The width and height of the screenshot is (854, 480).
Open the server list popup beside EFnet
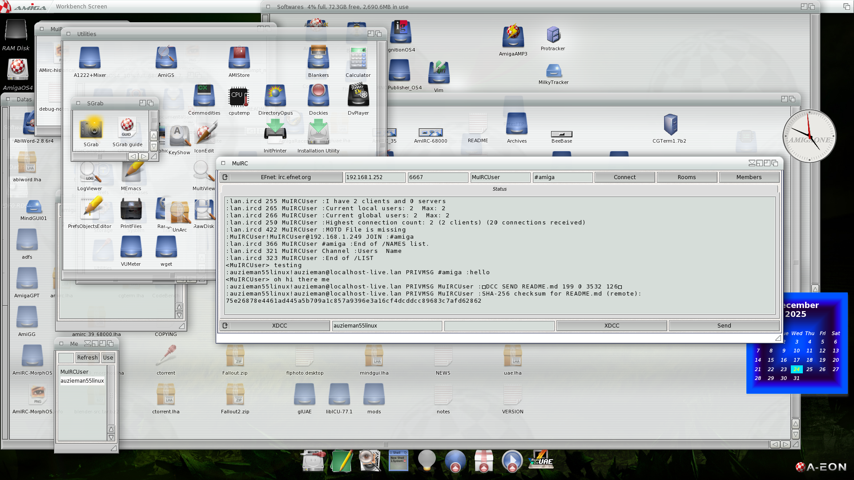(x=225, y=177)
